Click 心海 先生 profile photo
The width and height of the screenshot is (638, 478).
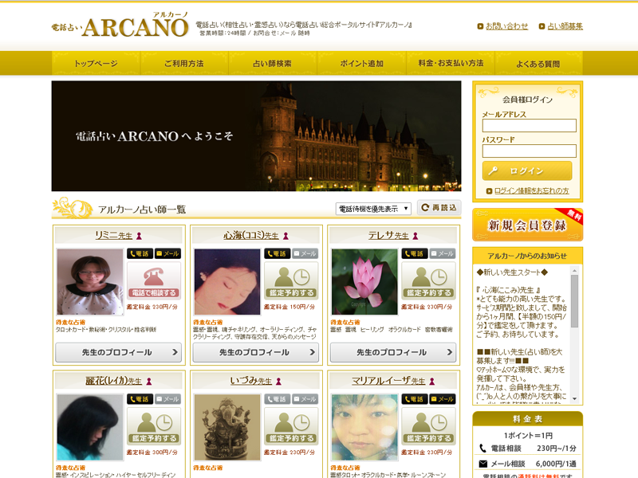click(x=227, y=282)
